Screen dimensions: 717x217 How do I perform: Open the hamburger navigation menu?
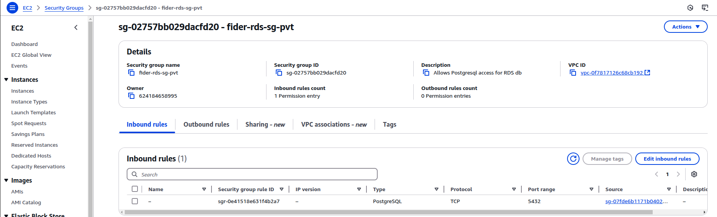12,8
